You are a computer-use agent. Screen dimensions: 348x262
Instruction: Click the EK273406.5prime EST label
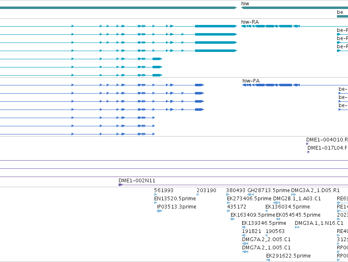point(249,199)
